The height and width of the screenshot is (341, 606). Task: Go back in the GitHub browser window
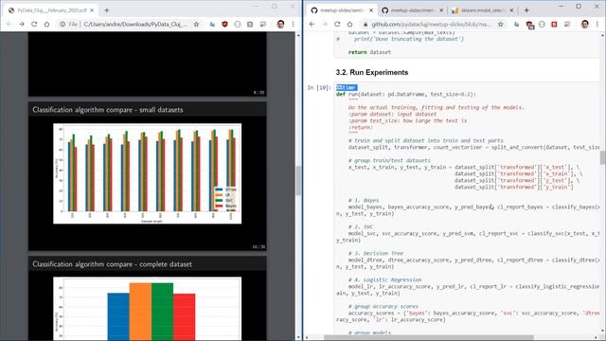pos(312,25)
